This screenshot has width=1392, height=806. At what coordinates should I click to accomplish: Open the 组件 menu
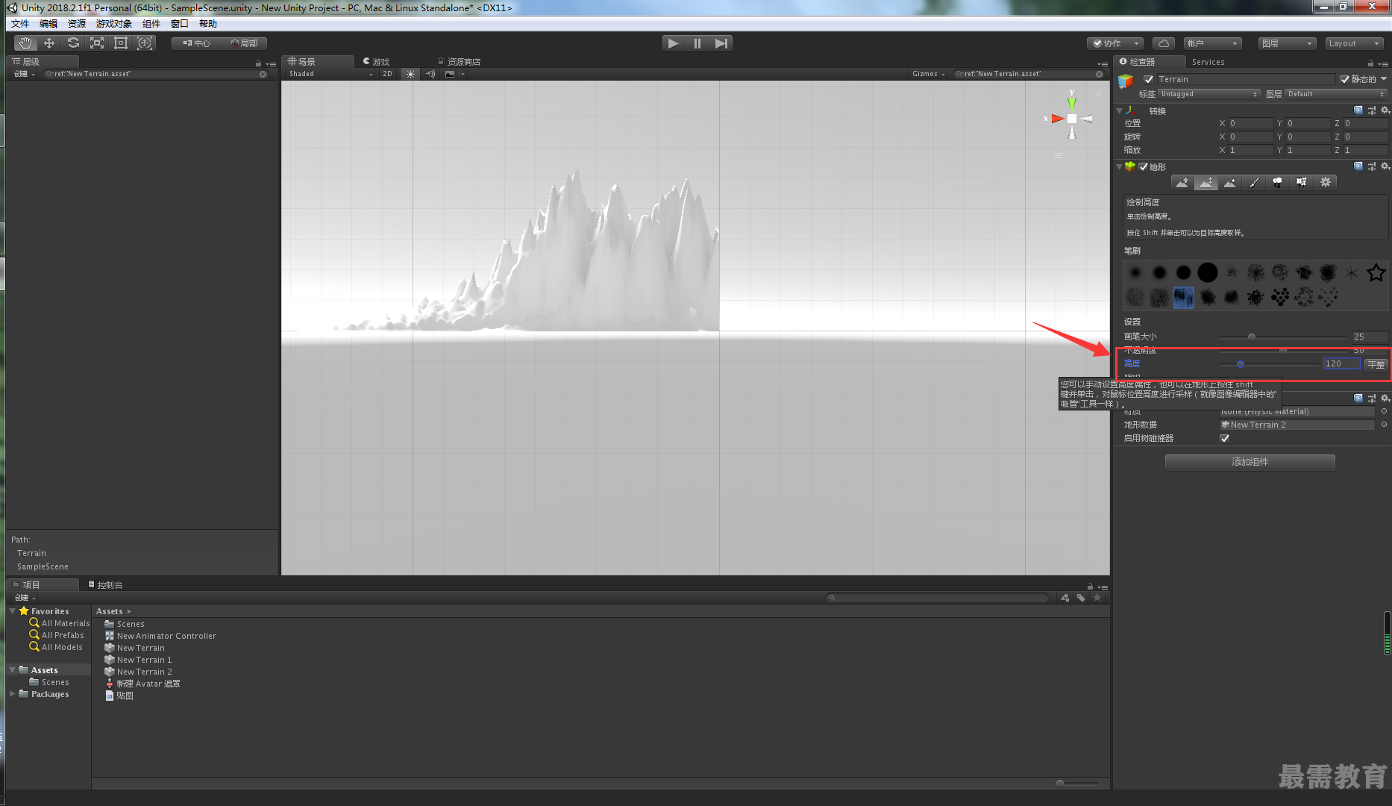[151, 24]
